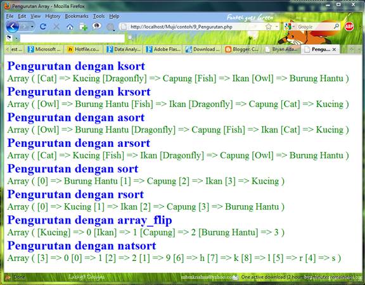The height and width of the screenshot is (285, 365).
Task: Click the heading 'Pengurutan dengan natsort'
Action: (82, 246)
